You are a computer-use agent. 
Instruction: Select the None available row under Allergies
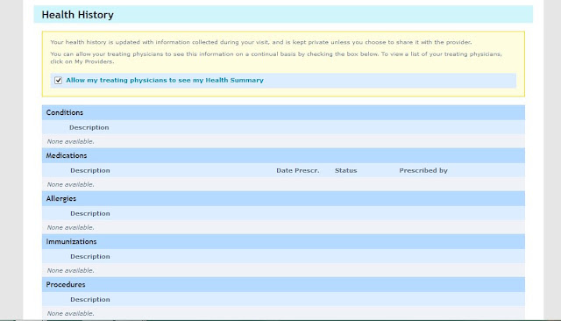[283, 227]
